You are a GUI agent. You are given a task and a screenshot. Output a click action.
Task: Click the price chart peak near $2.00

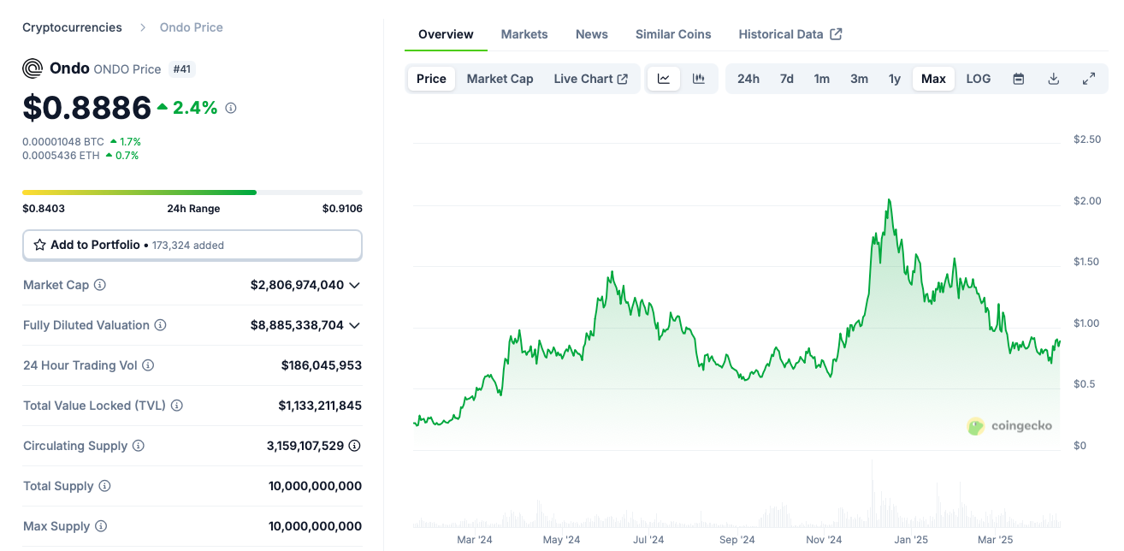[890, 200]
